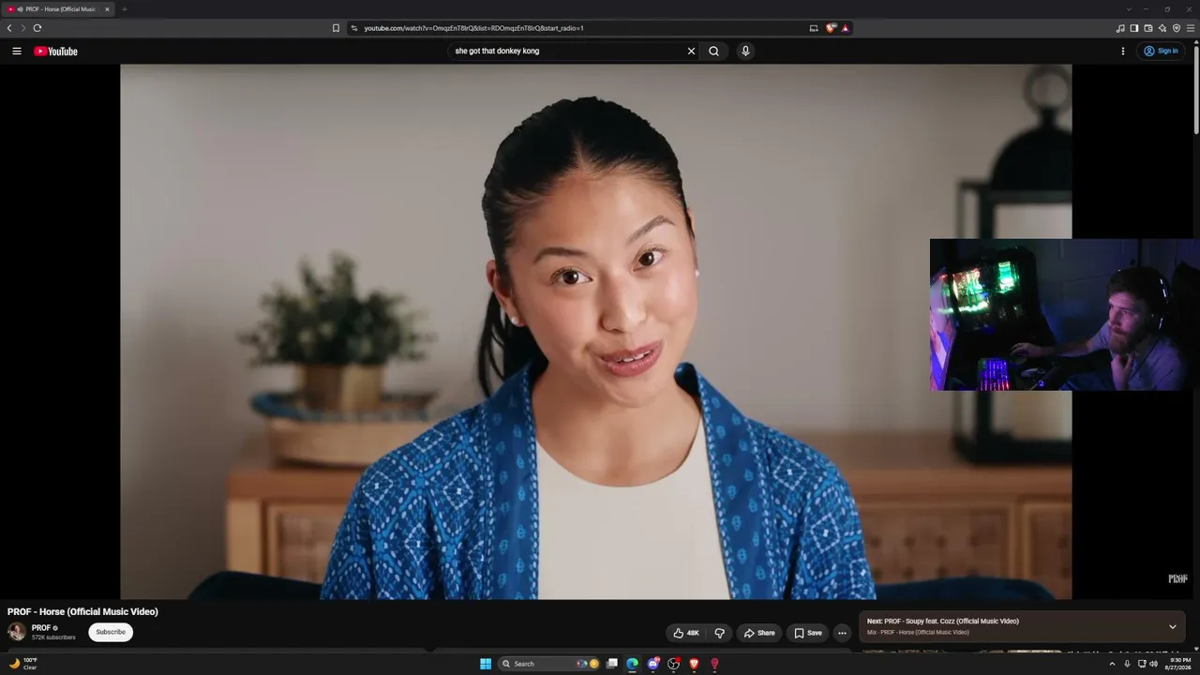
Task: Click the Brave Shields lion icon
Action: tap(831, 28)
